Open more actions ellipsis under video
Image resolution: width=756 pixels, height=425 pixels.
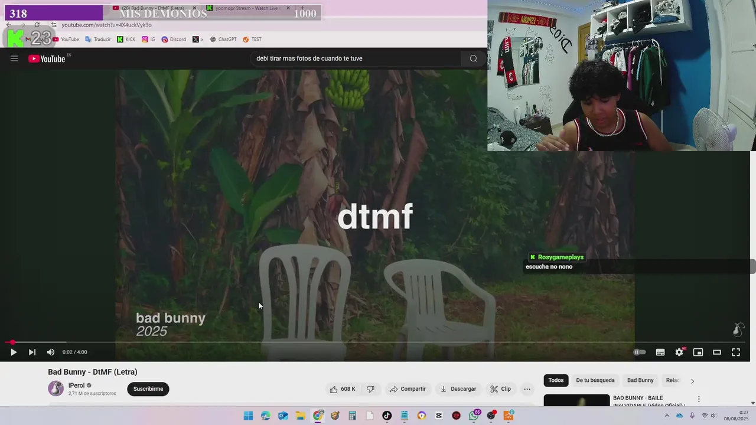[527, 389]
